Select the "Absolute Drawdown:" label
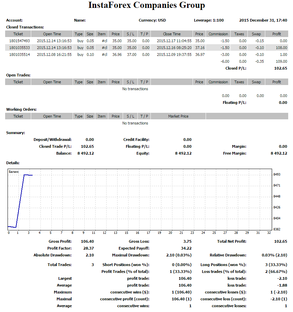Screen dimensions: 293x312 pos(52,255)
